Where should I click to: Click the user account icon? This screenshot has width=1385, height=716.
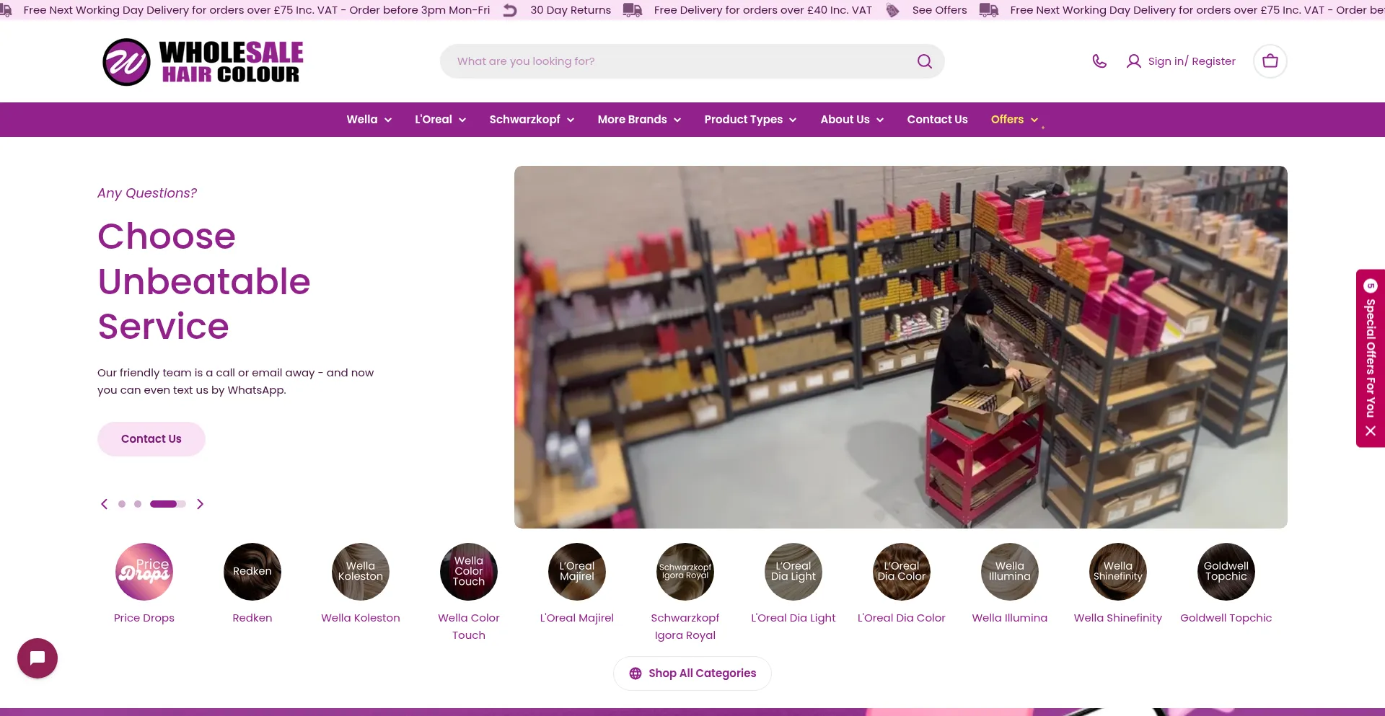click(1133, 61)
